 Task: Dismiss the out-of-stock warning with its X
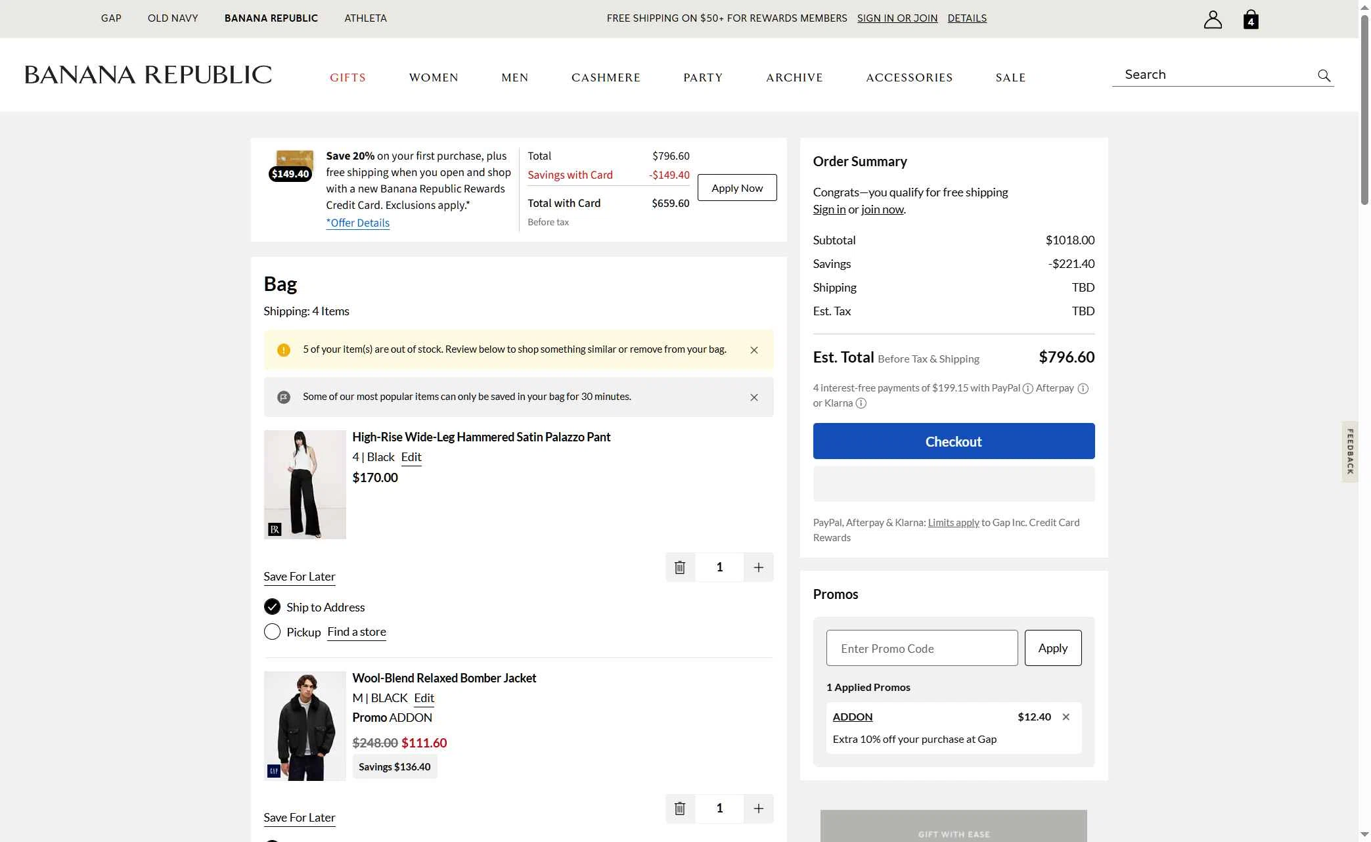pyautogui.click(x=753, y=349)
